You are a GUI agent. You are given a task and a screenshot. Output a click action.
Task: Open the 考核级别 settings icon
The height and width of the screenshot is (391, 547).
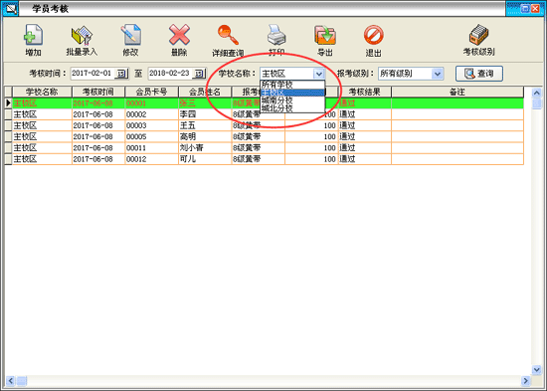pyautogui.click(x=479, y=34)
